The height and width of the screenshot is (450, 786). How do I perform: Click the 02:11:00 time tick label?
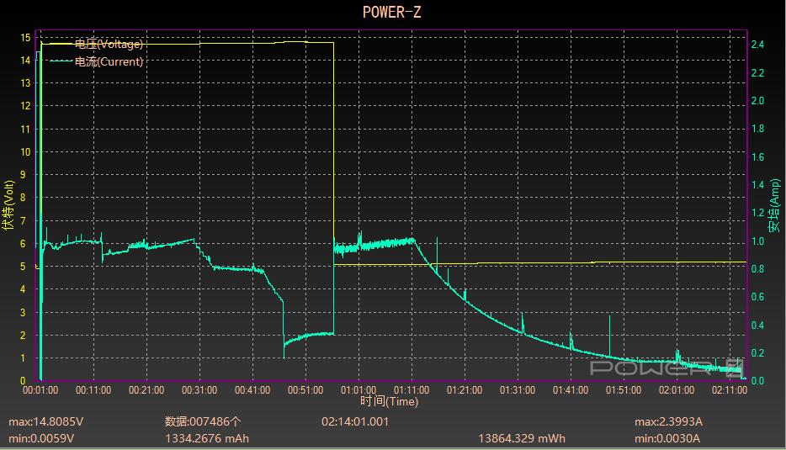[x=730, y=390]
